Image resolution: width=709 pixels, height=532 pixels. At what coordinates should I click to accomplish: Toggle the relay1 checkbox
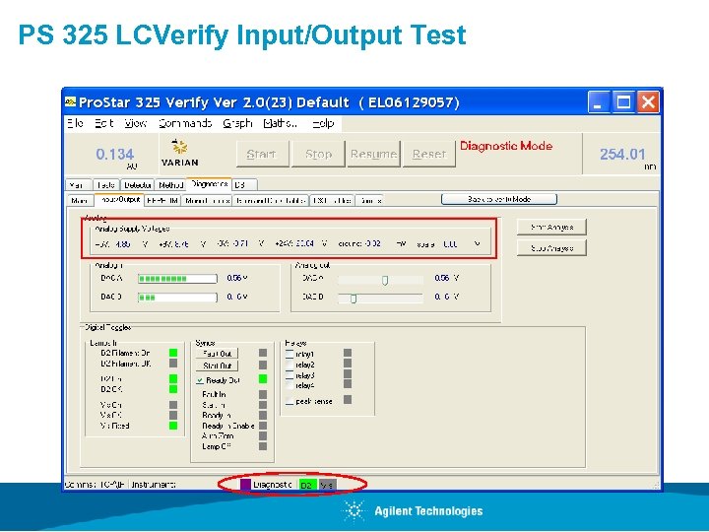click(x=290, y=354)
